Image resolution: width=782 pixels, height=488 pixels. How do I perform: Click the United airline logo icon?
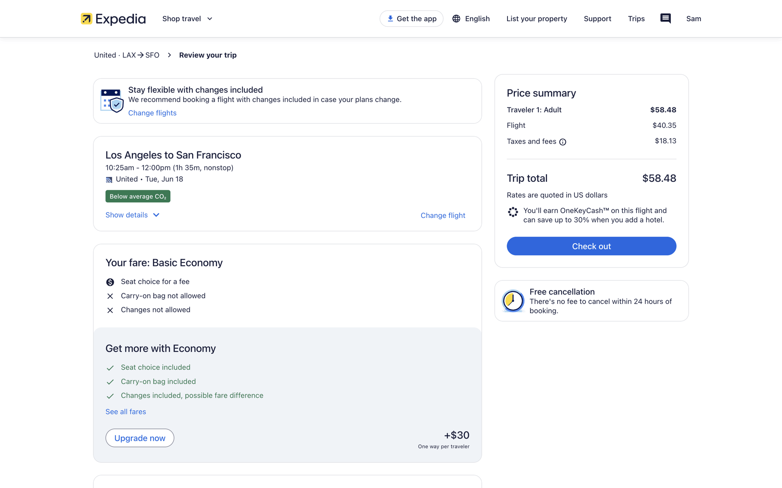tap(109, 180)
